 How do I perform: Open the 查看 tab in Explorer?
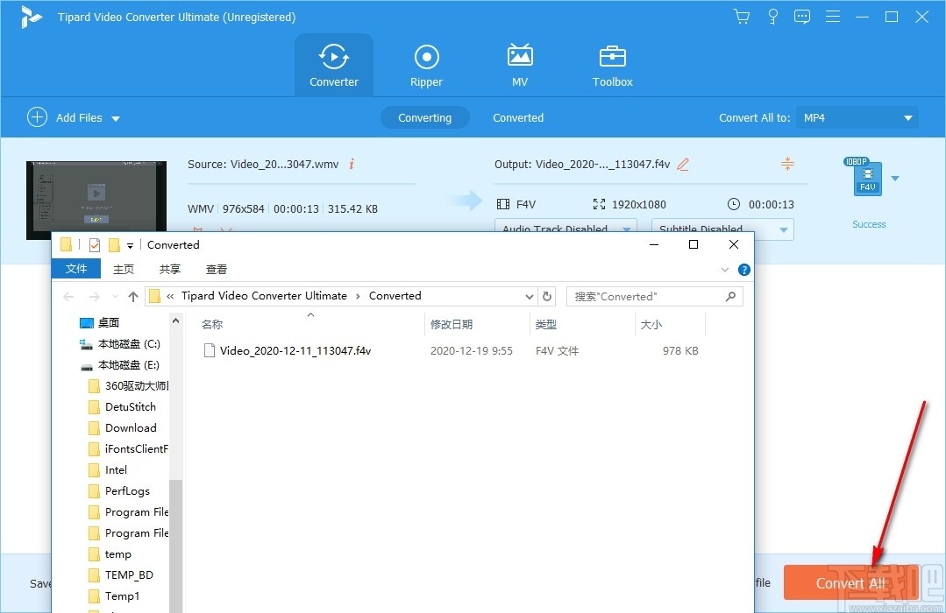[x=216, y=269]
